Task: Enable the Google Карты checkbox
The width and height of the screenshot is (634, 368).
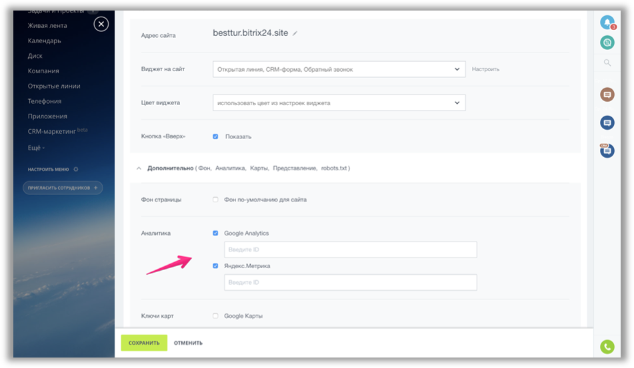Action: coord(215,315)
